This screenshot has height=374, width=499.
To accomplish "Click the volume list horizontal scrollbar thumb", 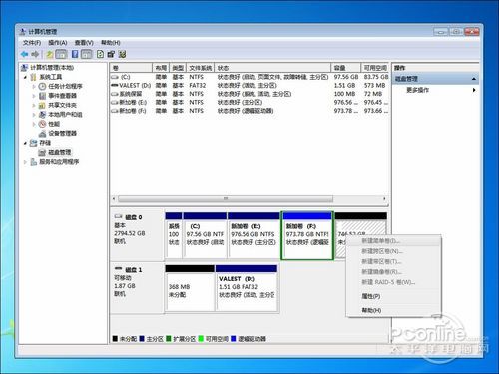I will coord(226,199).
